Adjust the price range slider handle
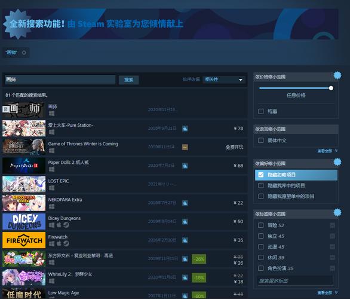 [x=331, y=88]
